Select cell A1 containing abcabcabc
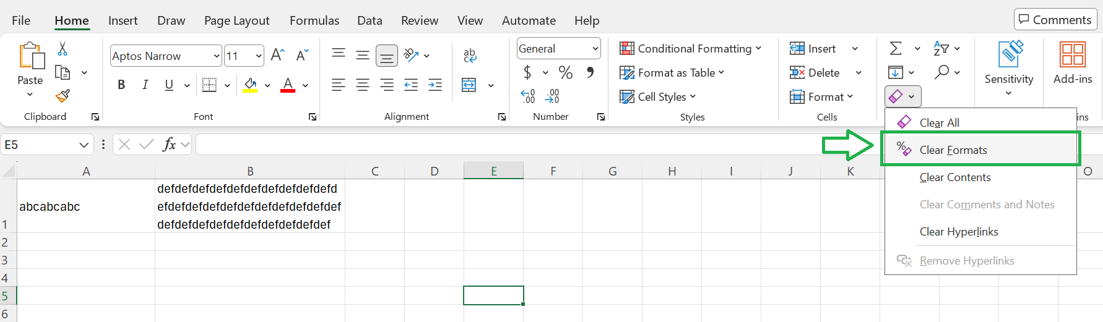 (x=86, y=206)
